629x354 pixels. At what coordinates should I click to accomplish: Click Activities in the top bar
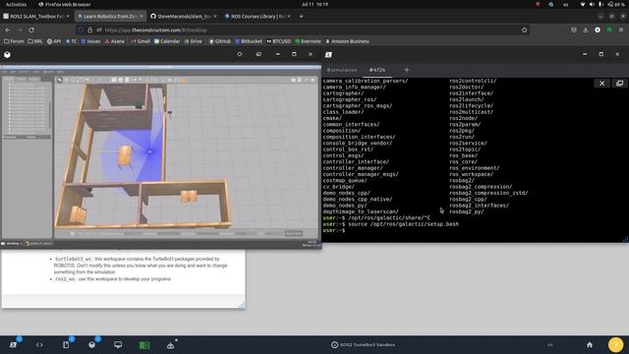[x=16, y=4]
